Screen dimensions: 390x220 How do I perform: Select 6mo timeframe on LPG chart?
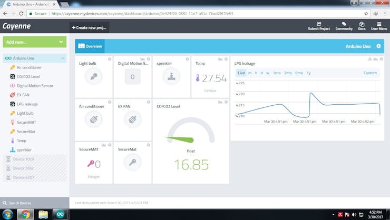(299, 73)
